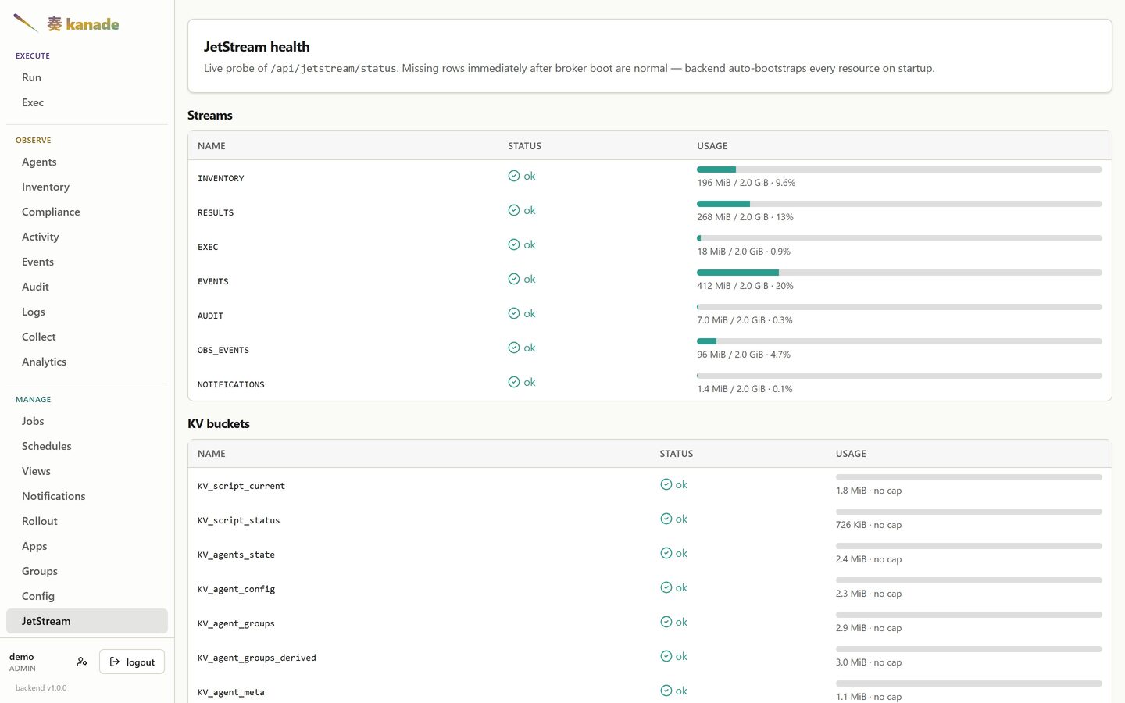Open the Exec page

(x=87, y=102)
